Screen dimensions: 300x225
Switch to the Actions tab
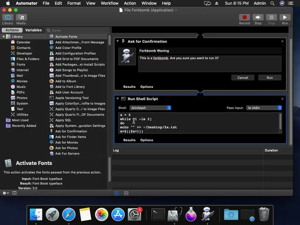coord(12,30)
